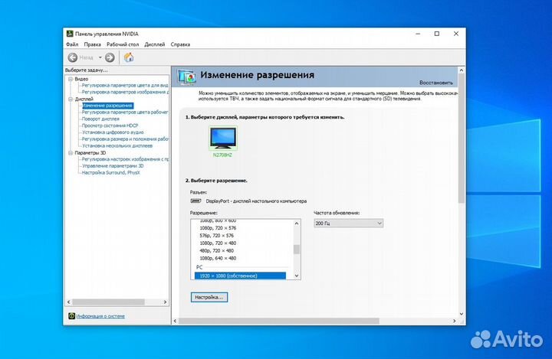Click main pane vertical scroll down arrow
This screenshot has width=552, height=359.
click(462, 314)
